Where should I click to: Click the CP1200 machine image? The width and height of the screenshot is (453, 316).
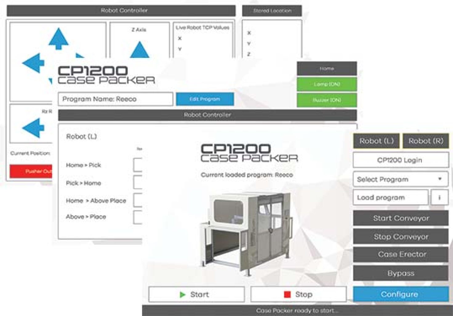pyautogui.click(x=246, y=232)
